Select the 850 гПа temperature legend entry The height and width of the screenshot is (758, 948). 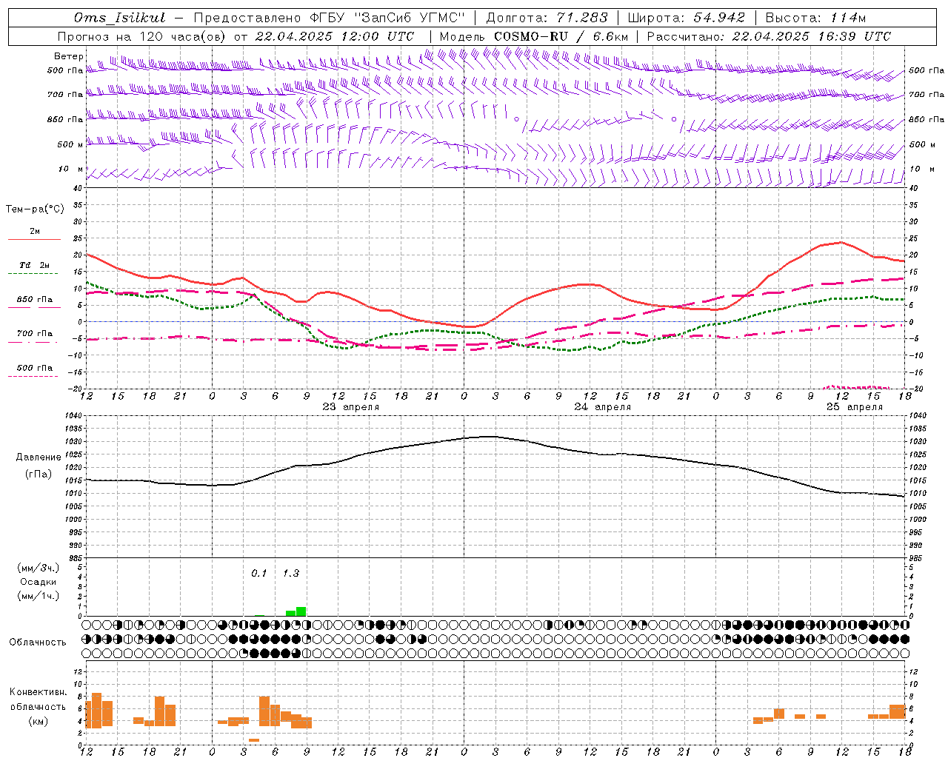(35, 300)
